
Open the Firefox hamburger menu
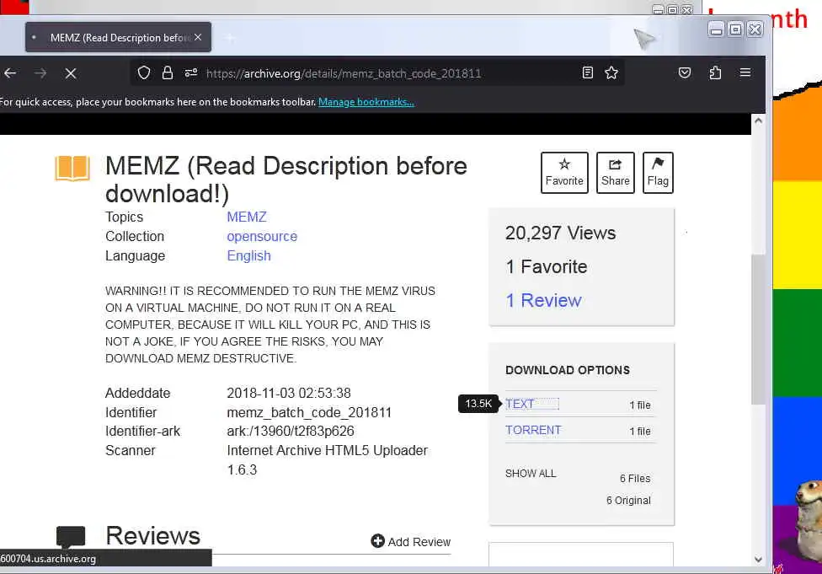[x=745, y=73]
